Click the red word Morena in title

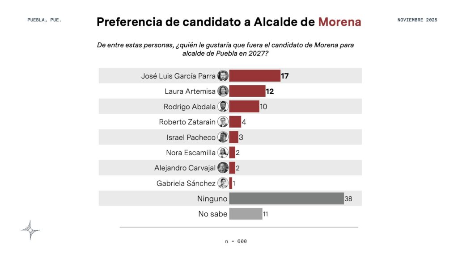pos(339,22)
